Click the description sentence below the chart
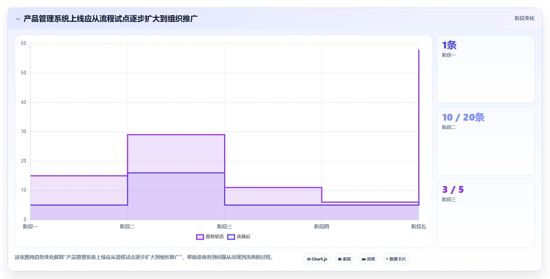 pyautogui.click(x=144, y=257)
